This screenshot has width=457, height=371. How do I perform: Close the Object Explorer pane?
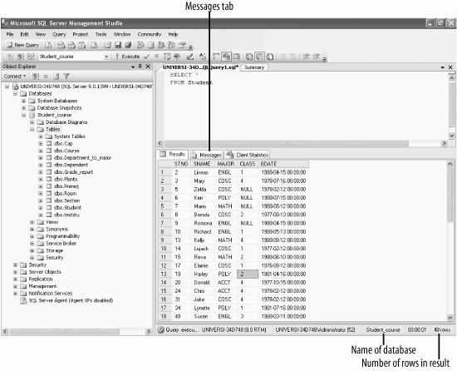click(x=148, y=67)
